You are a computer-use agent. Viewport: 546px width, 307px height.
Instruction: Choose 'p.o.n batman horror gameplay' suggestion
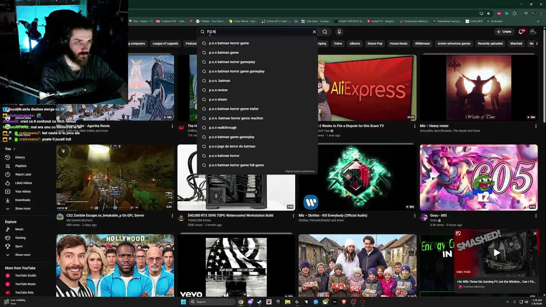point(257,62)
